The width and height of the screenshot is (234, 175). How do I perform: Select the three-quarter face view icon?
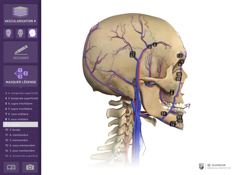[8, 33]
